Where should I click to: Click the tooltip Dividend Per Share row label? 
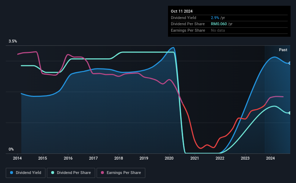188,24
